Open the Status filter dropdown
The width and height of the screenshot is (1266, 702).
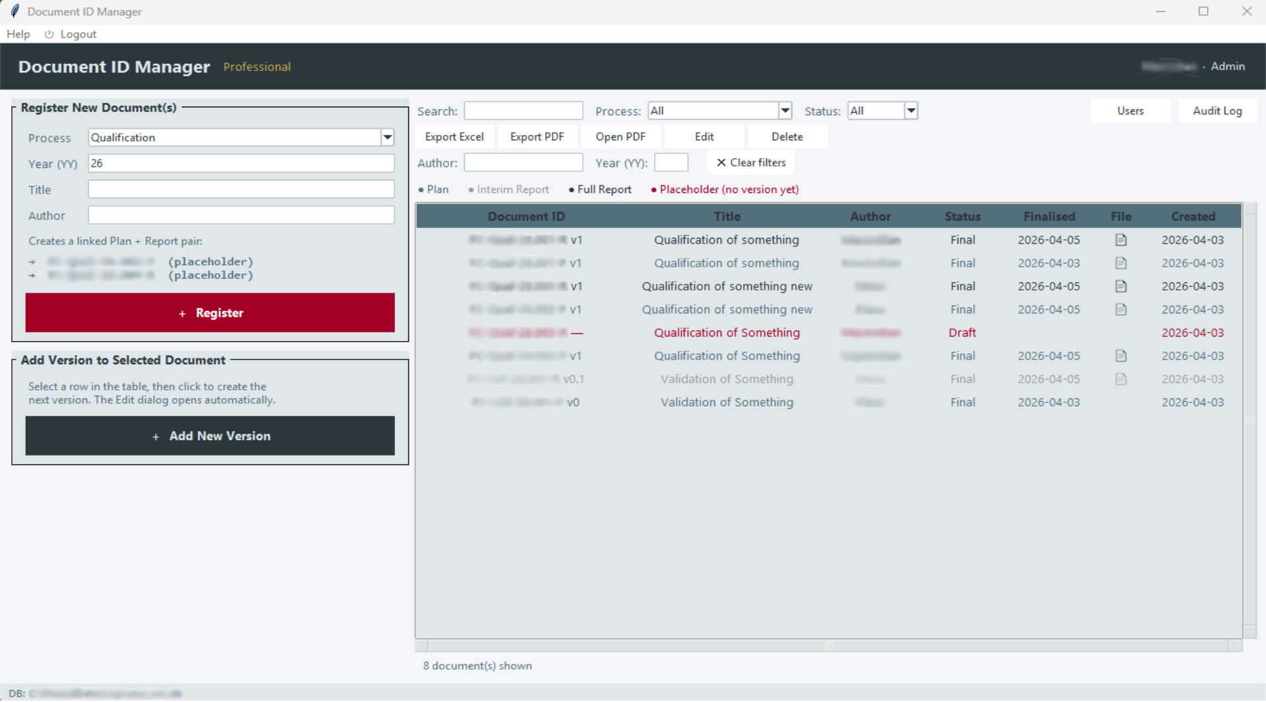pos(911,110)
